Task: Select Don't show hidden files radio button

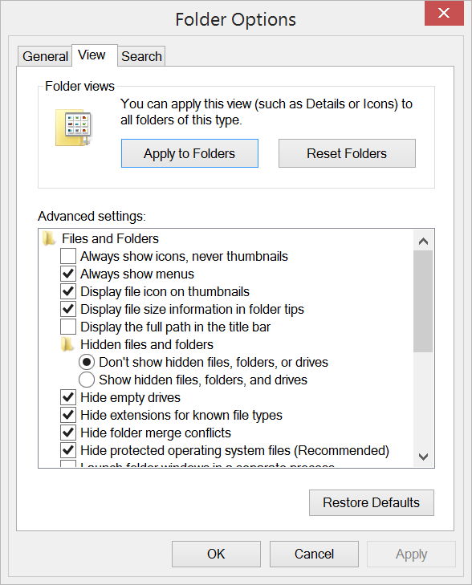Action: [x=87, y=362]
